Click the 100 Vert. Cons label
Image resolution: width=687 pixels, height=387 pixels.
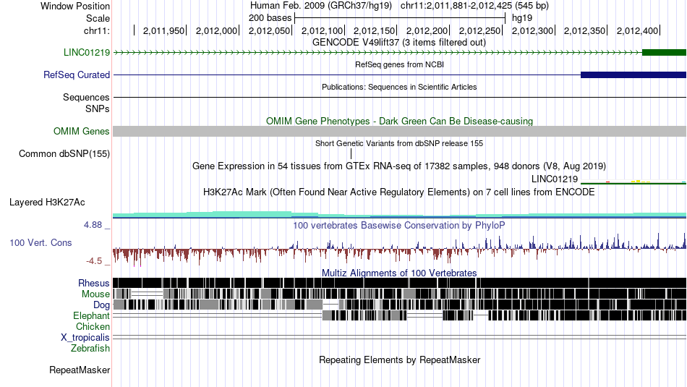pyautogui.click(x=40, y=243)
